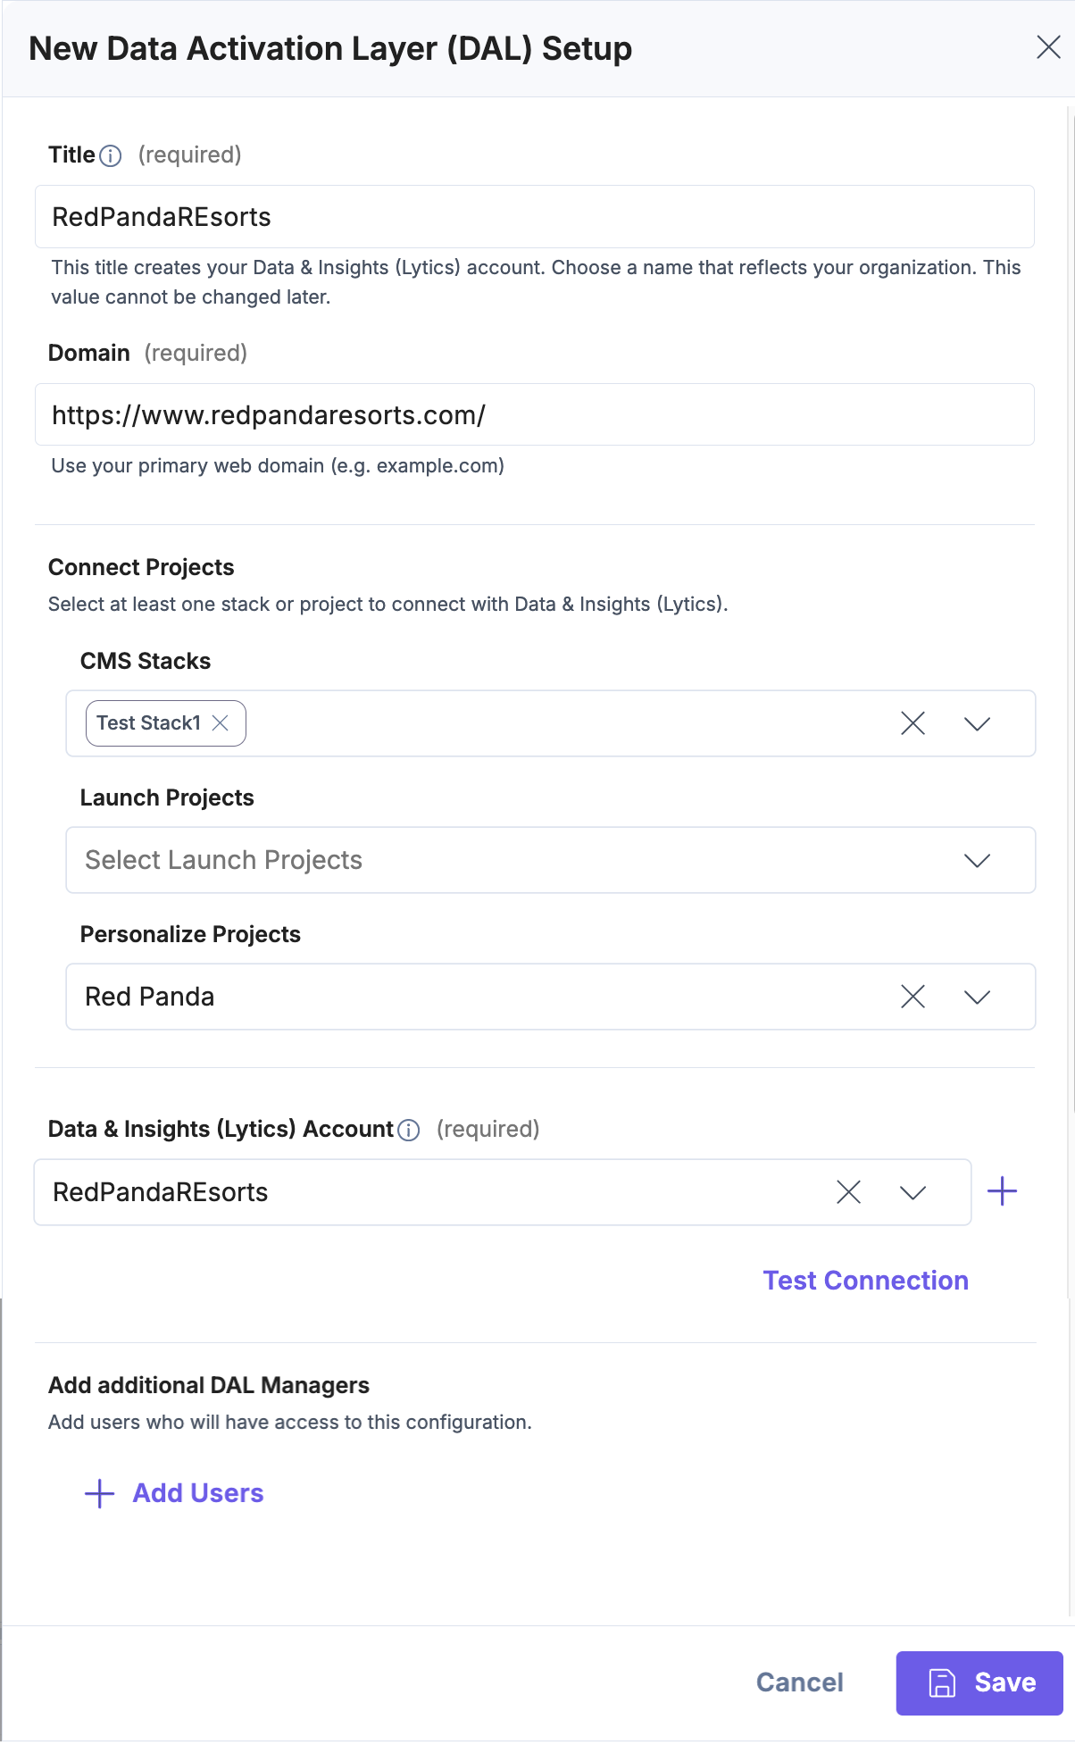Image resolution: width=1075 pixels, height=1745 pixels.
Task: Click the Title info icon
Action: pos(111,156)
